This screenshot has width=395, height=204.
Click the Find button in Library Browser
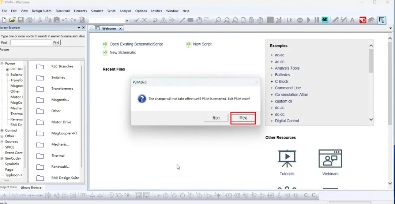coord(56,42)
